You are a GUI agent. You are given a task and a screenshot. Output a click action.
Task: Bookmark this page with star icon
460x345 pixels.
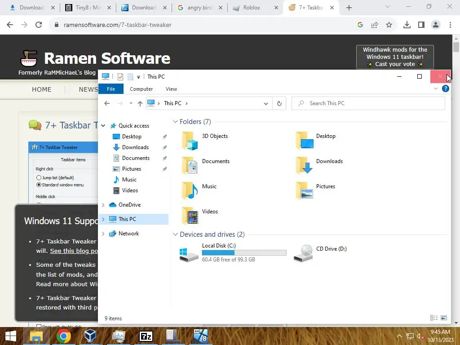coord(389,25)
